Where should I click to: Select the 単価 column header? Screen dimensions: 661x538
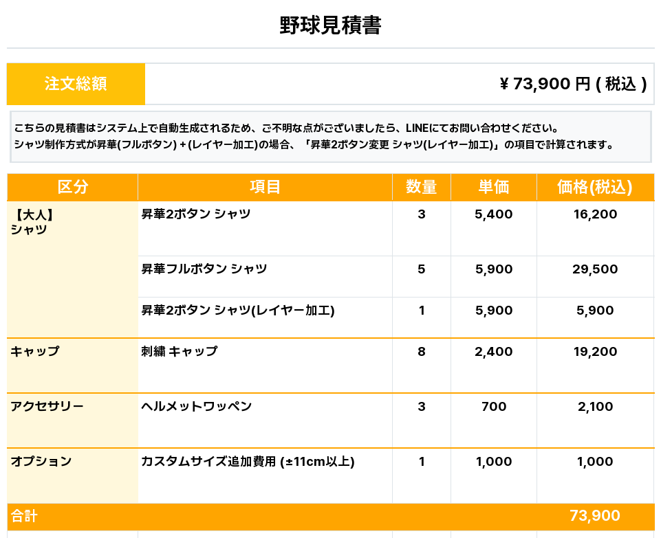click(493, 187)
